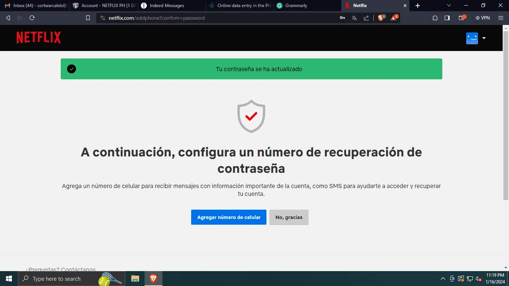Open the Brave Wallet icon
509x286 pixels.
pyautogui.click(x=462, y=18)
